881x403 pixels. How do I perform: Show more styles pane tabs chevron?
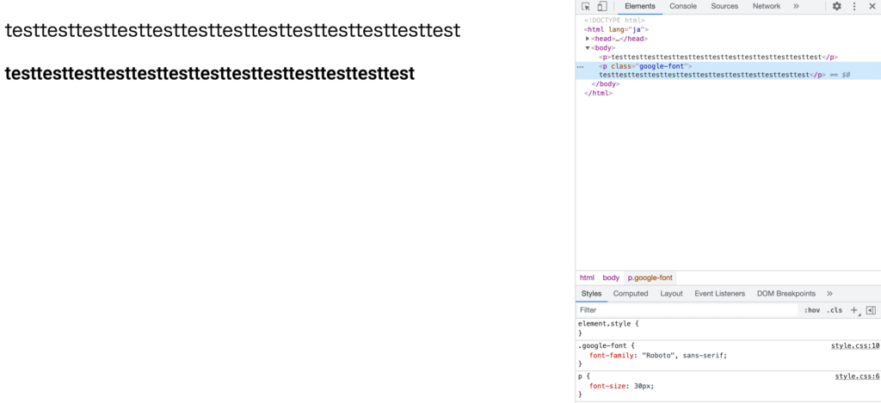click(830, 294)
